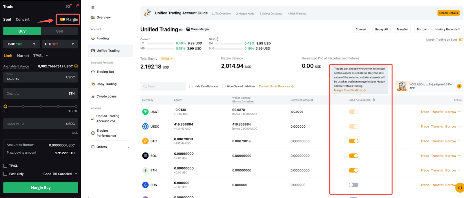Open Funding in the account sidebar

click(102, 38)
